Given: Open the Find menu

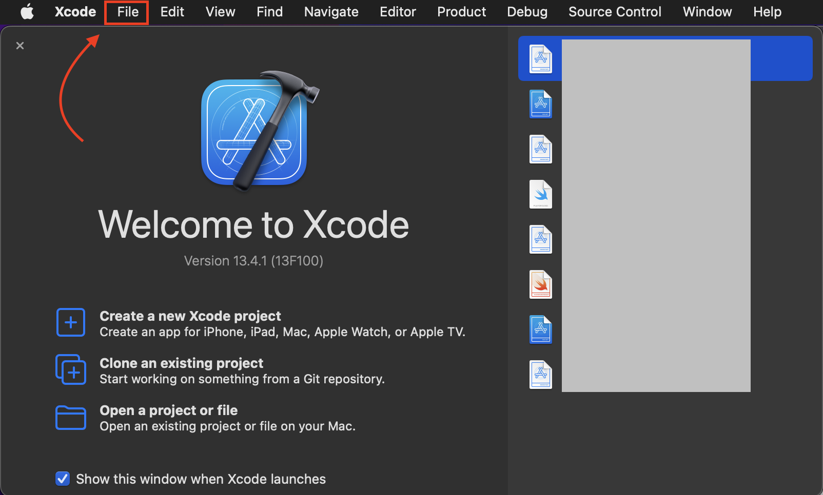Looking at the screenshot, I should 269,12.
